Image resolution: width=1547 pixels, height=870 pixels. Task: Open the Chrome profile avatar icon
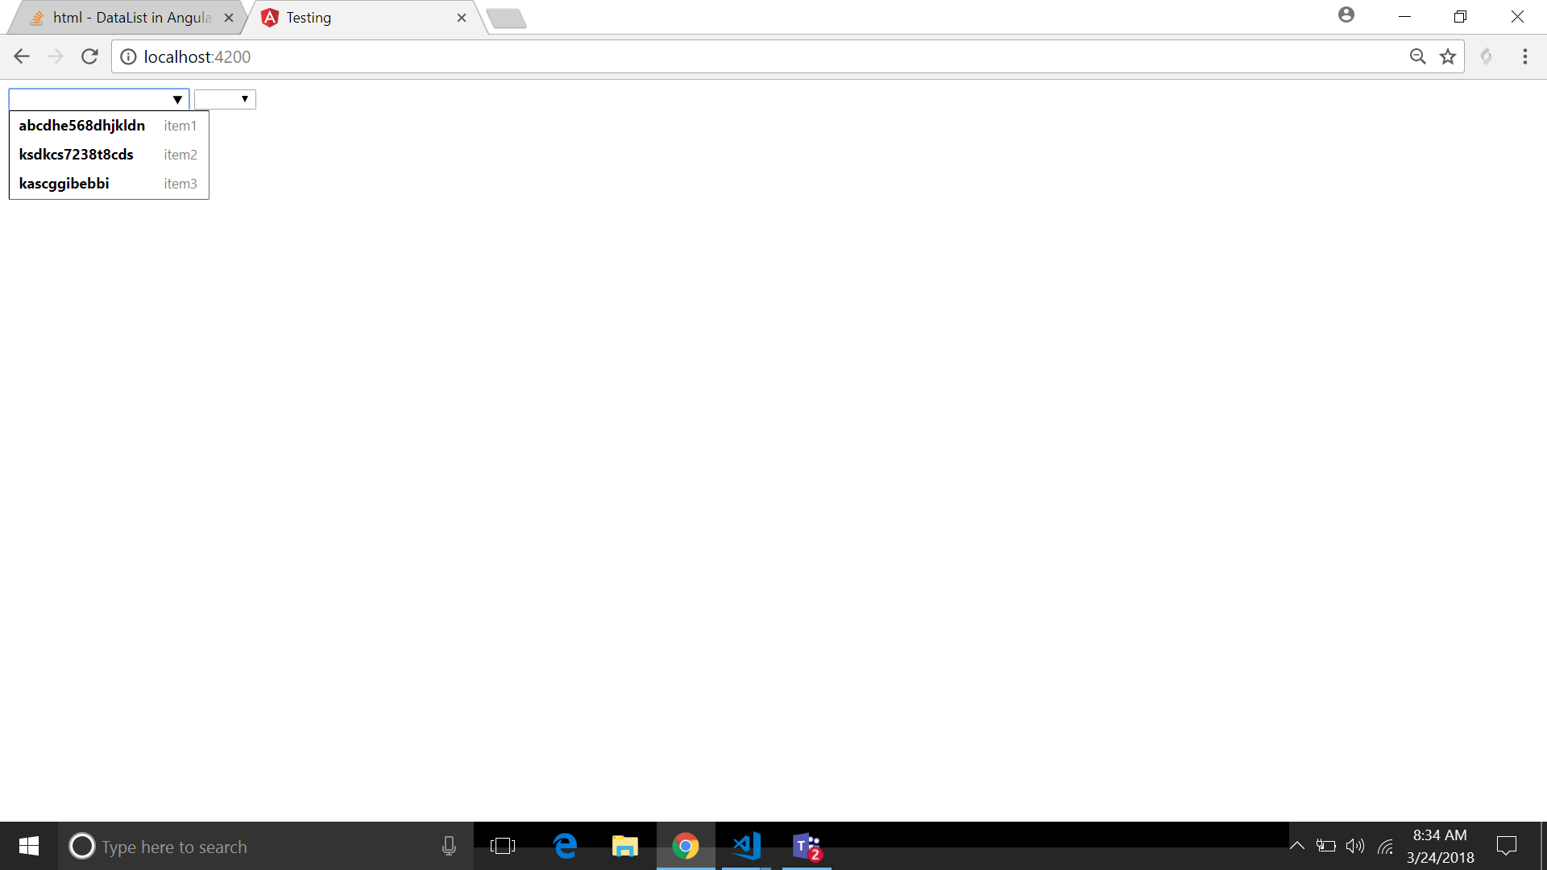[1346, 15]
